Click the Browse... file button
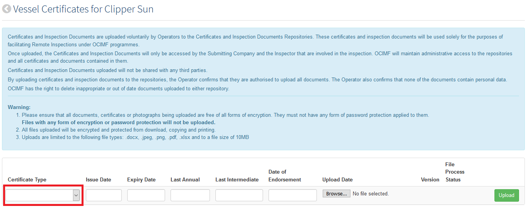Screen dimensions: 528x211 [336, 193]
